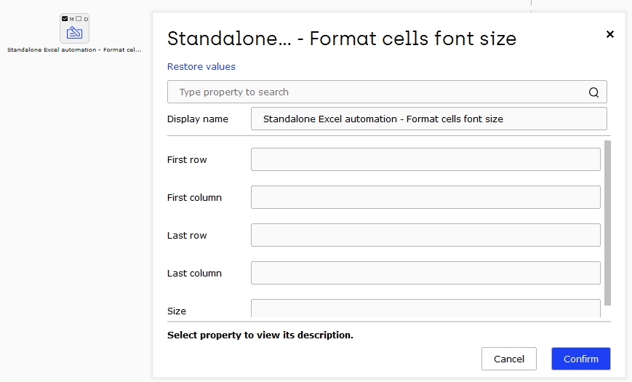Focus the Type property to search field
Image resolution: width=632 pixels, height=382 pixels.
coord(387,92)
